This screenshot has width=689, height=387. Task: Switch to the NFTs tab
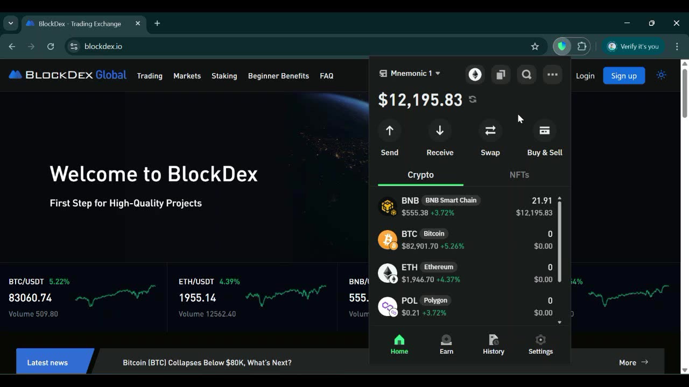click(x=519, y=175)
